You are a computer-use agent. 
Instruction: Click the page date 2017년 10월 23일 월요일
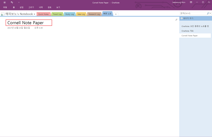[19, 28]
